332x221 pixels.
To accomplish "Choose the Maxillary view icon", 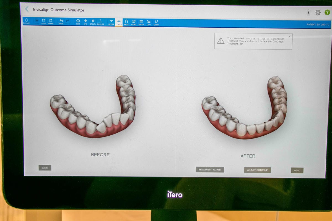I will coord(126,22).
